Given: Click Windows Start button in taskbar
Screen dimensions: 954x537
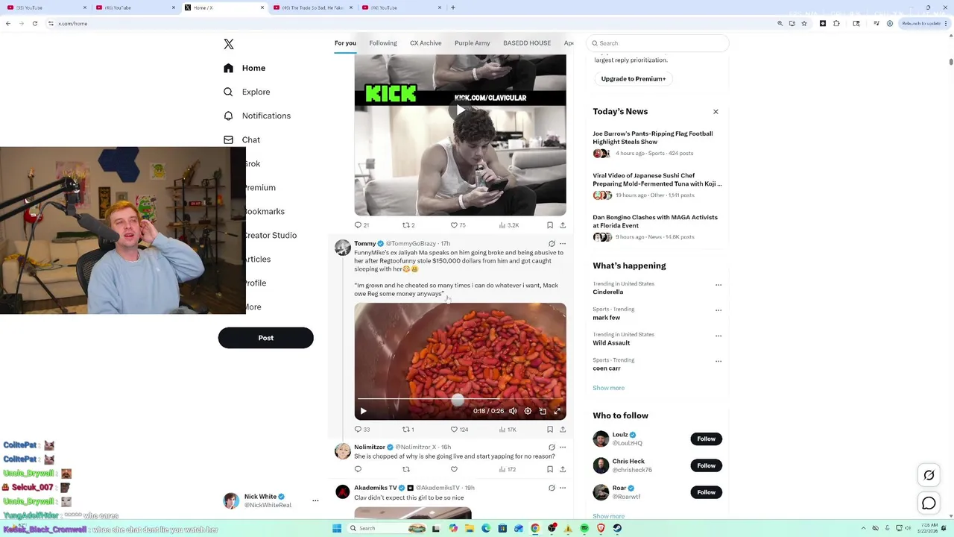Looking at the screenshot, I should coord(337,528).
